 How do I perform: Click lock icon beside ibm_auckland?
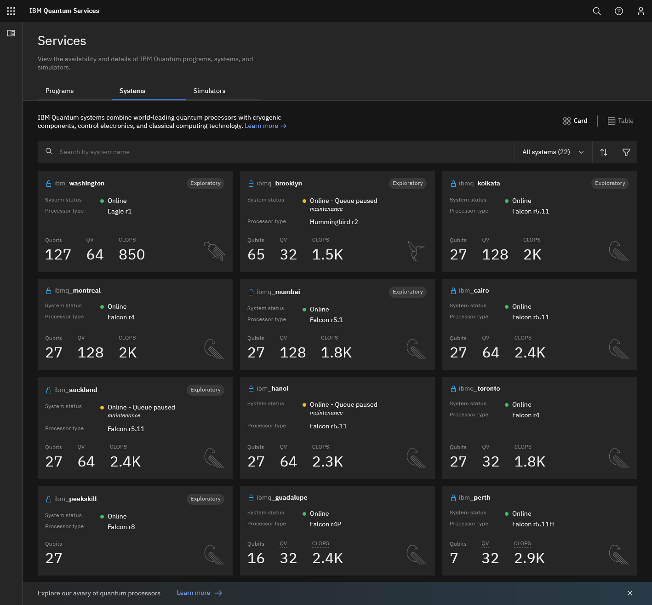pyautogui.click(x=49, y=390)
